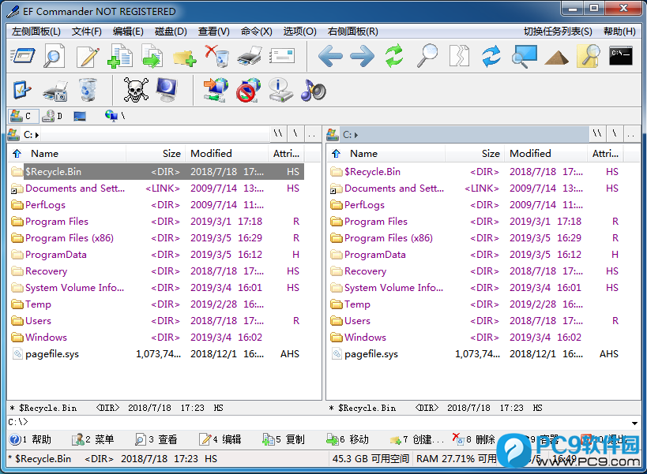Click the delete icon with red X

216,55
